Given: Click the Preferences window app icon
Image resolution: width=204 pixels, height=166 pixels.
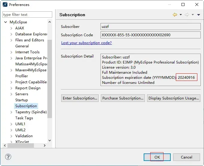Looking at the screenshot, I should tap(5, 4).
